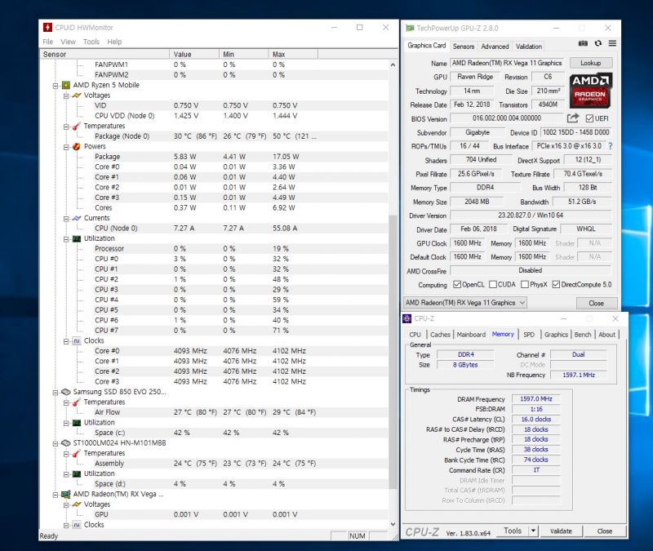This screenshot has height=551, width=653.
Task: Toggle the PhysX checkbox
Action: point(525,284)
